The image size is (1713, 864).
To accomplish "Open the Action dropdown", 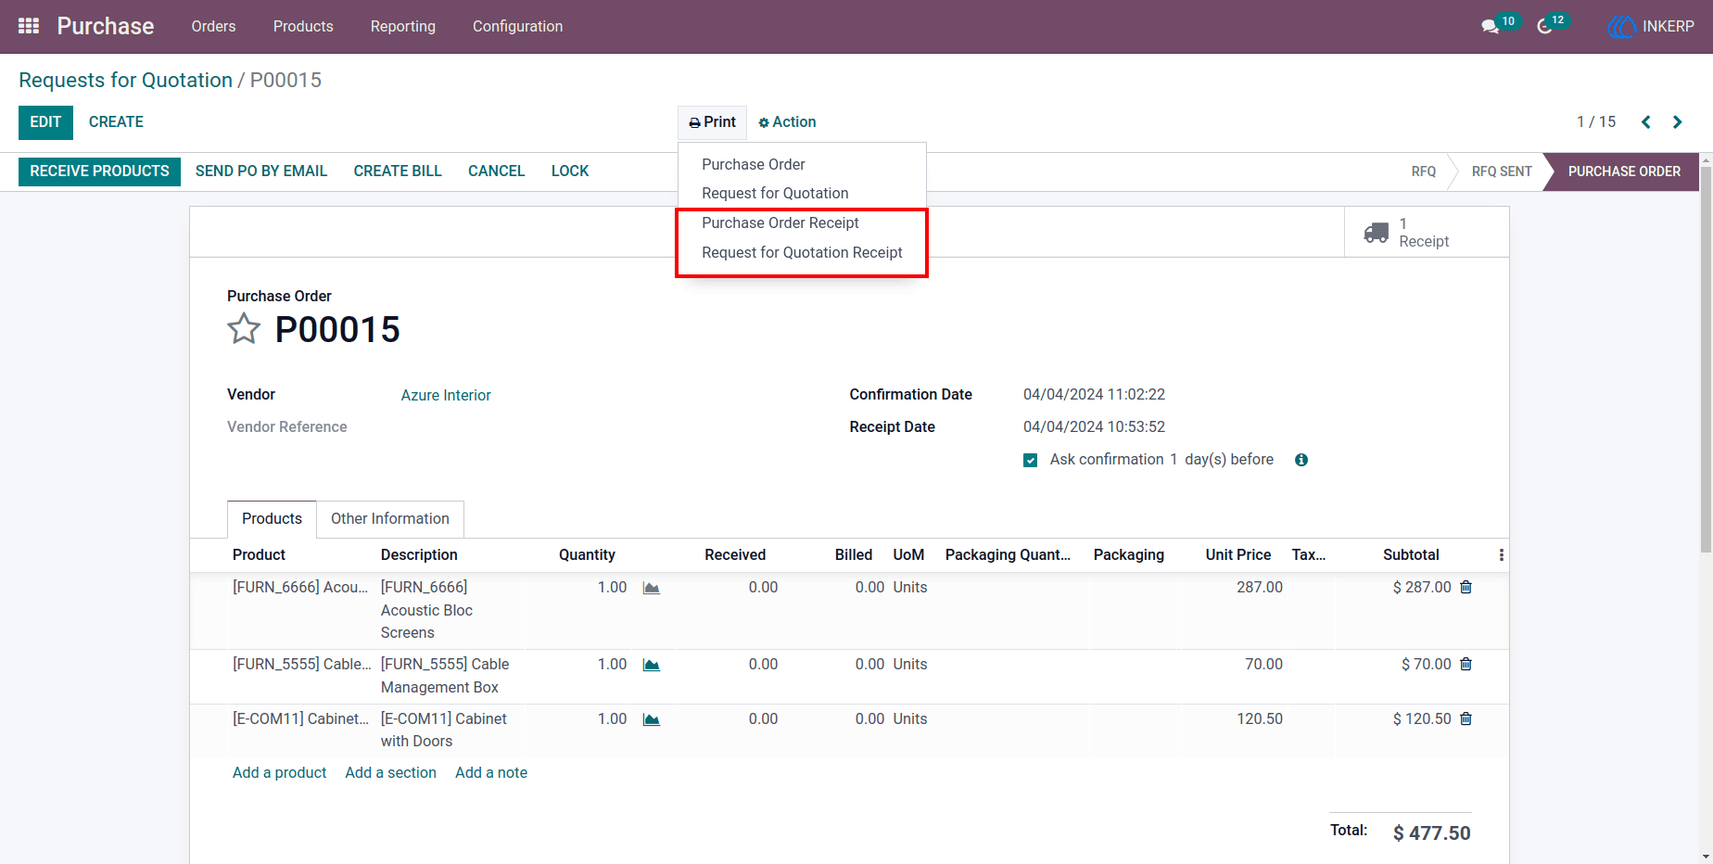I will pyautogui.click(x=787, y=122).
